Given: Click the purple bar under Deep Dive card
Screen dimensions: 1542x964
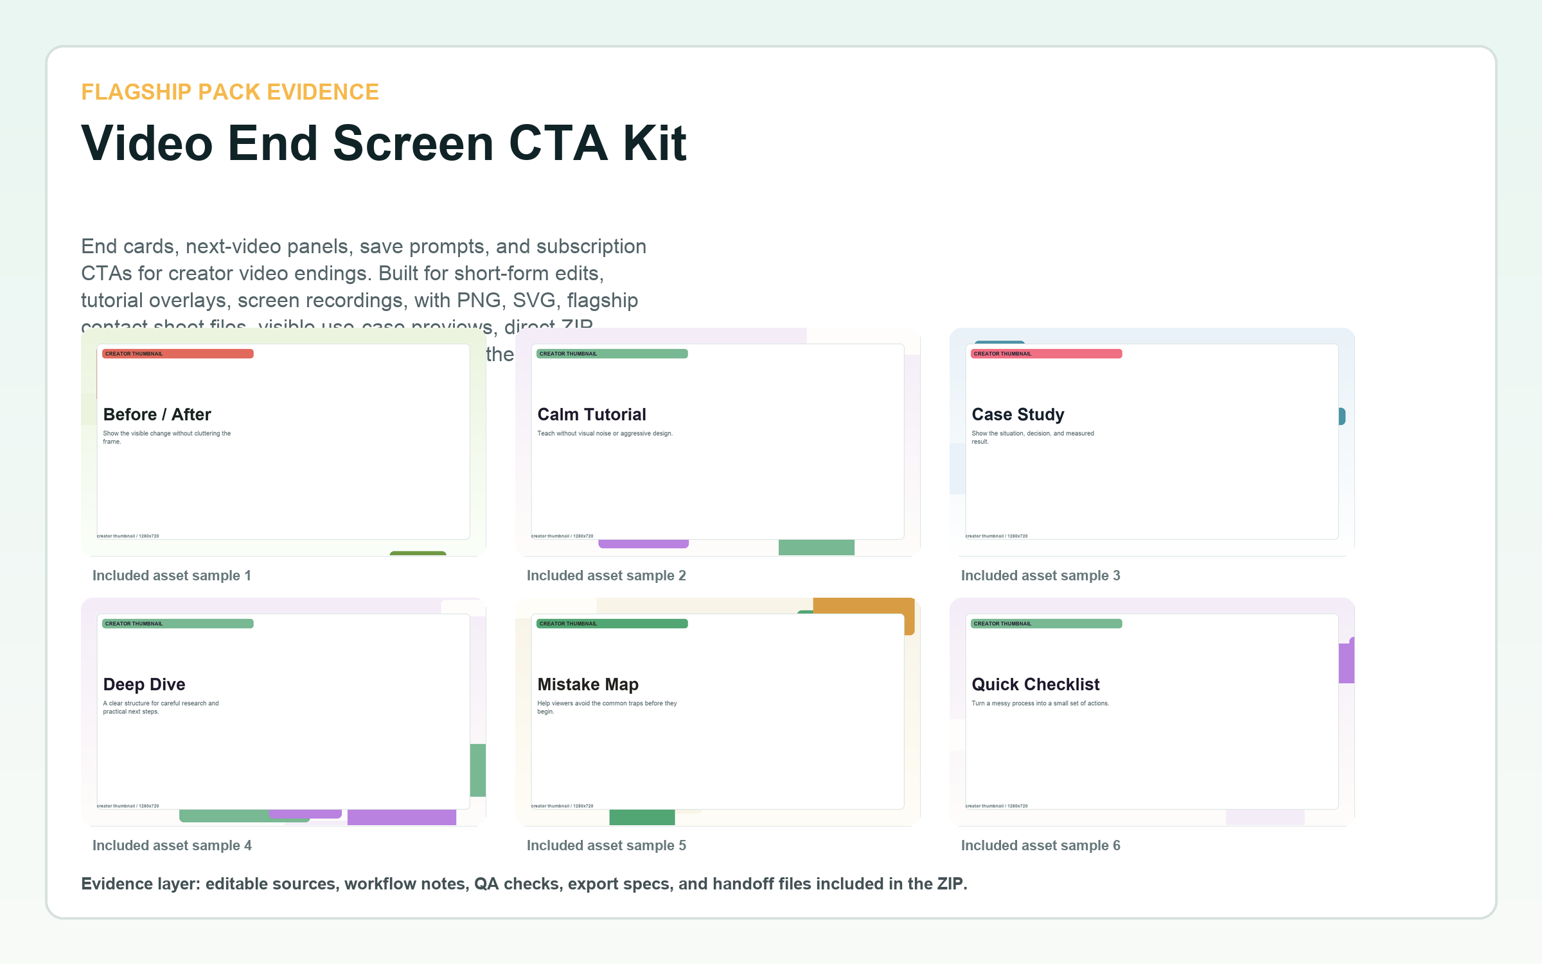Looking at the screenshot, I should pos(402,817).
